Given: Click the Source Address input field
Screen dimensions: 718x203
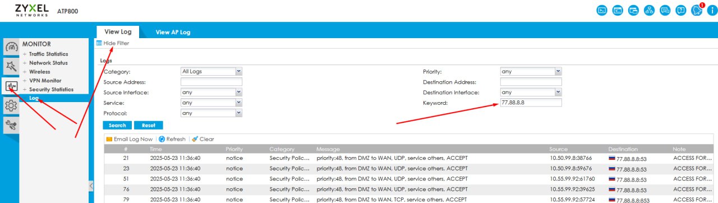Looking at the screenshot, I should coord(211,82).
